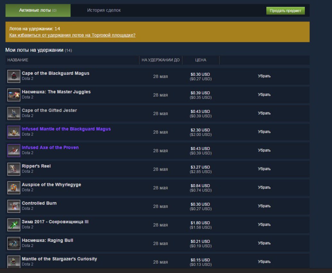This screenshot has width=332, height=273.
Task: Open the Infused Axe of the Proven title link
Action: [x=50, y=148]
